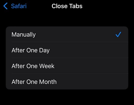Screen dimensions: 134x105
Task: Click the blue checkmark beside Manually
Action: tap(118, 34)
